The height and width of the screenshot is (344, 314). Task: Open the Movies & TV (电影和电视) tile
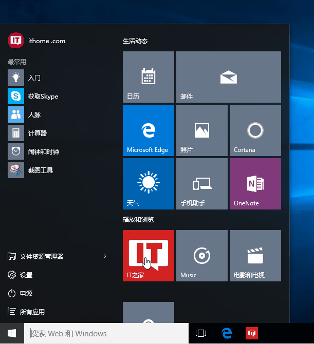click(255, 256)
